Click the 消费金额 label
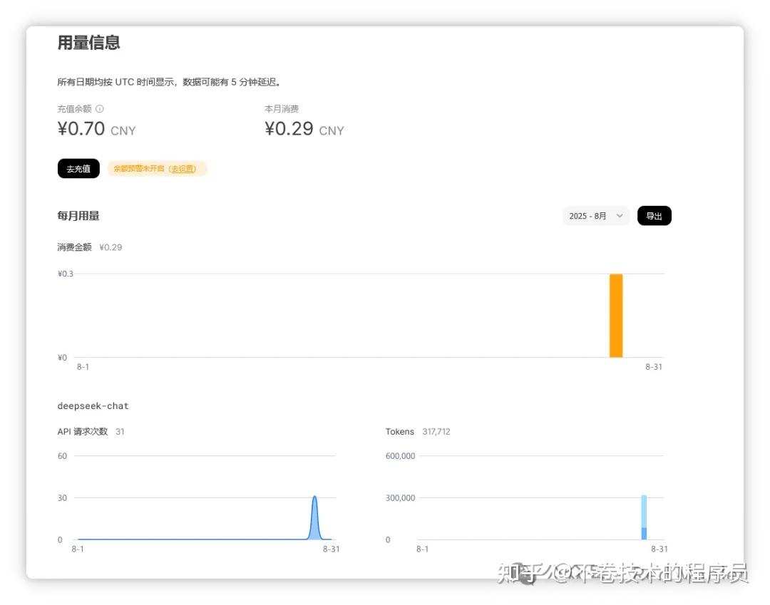 75,247
